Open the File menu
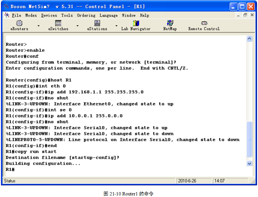258x197 pixels. tap(16, 15)
